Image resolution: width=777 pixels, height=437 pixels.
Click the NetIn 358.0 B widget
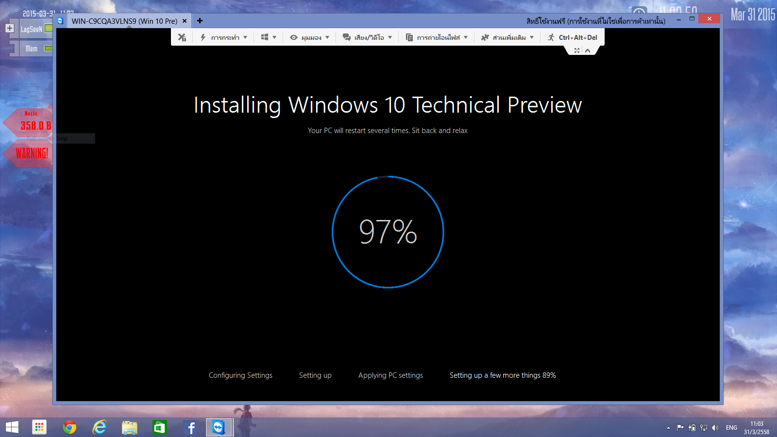pos(29,121)
